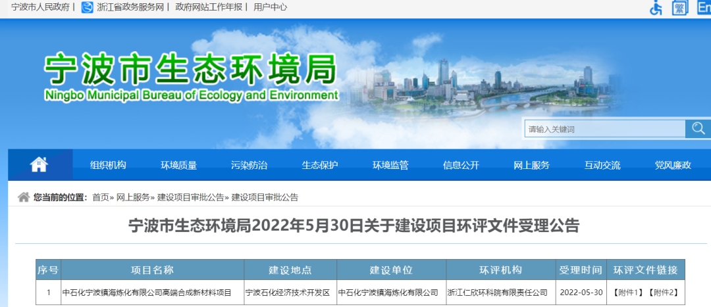Select the 污染防治 navigation item

(x=249, y=165)
